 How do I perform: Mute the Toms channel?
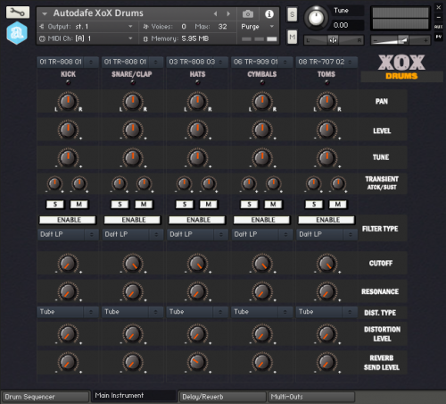338,205
